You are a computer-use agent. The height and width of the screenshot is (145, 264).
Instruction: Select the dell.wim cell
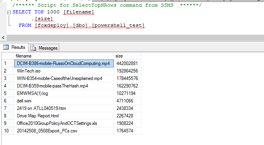coord(64,101)
